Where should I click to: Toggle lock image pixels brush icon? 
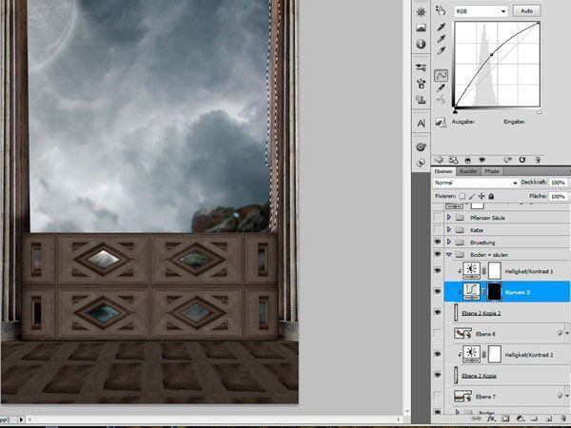(472, 196)
